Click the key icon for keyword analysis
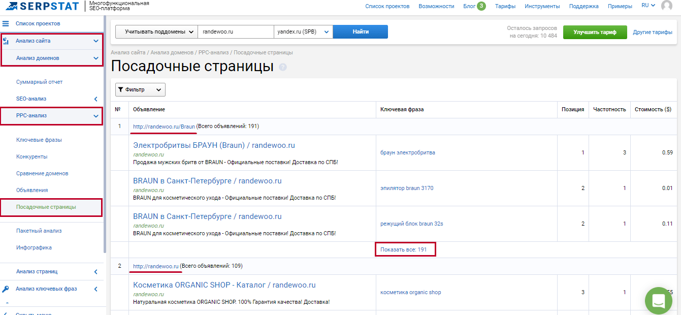Screen dimensions: 681x315 tap(6, 289)
